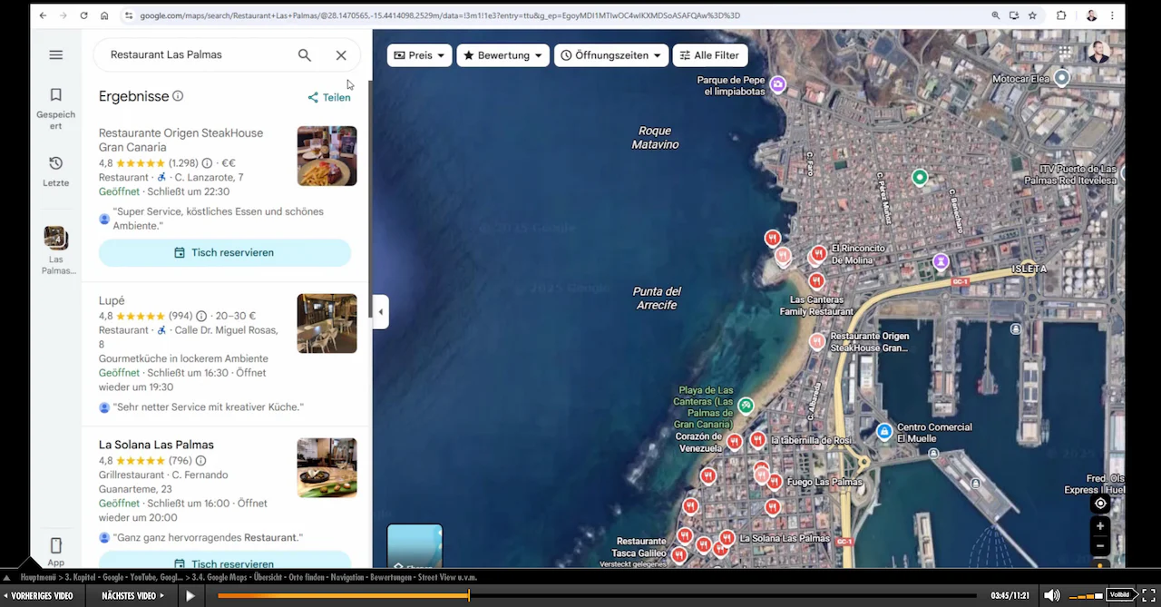Zoom out the map with minus
This screenshot has width=1161, height=607.
[1100, 546]
